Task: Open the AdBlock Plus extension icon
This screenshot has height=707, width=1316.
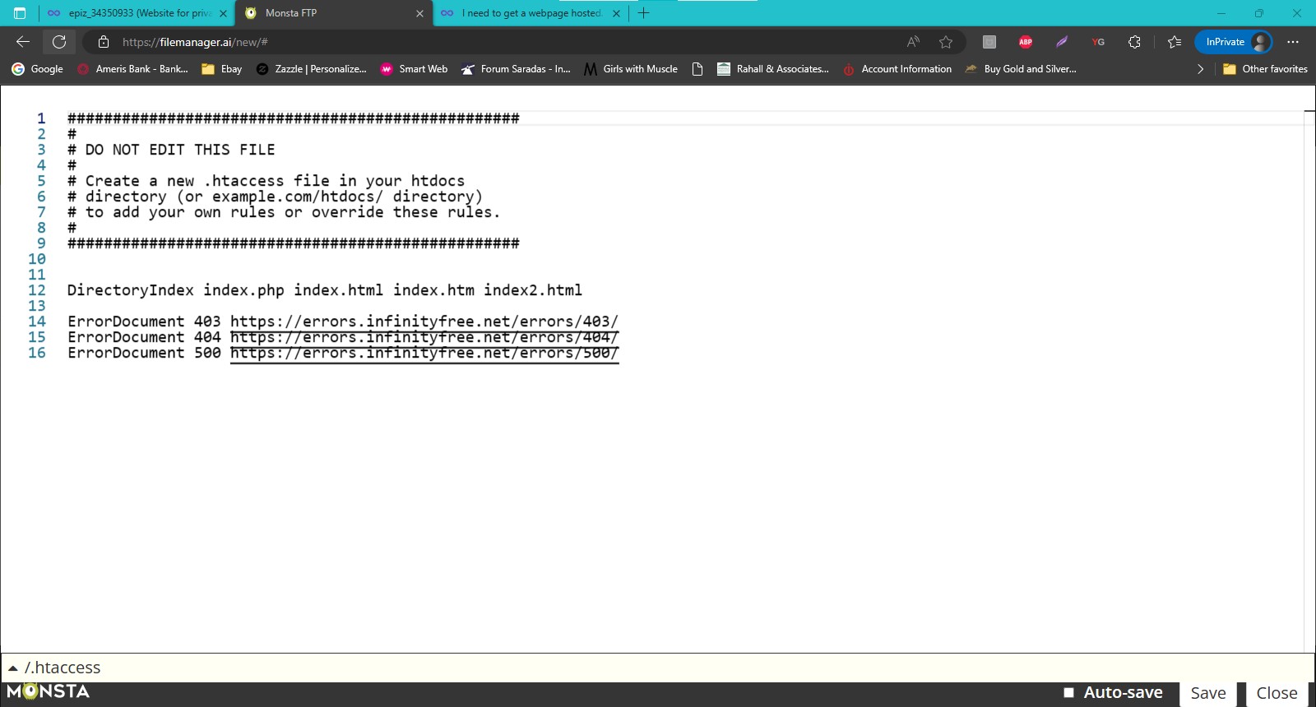Action: (1026, 42)
